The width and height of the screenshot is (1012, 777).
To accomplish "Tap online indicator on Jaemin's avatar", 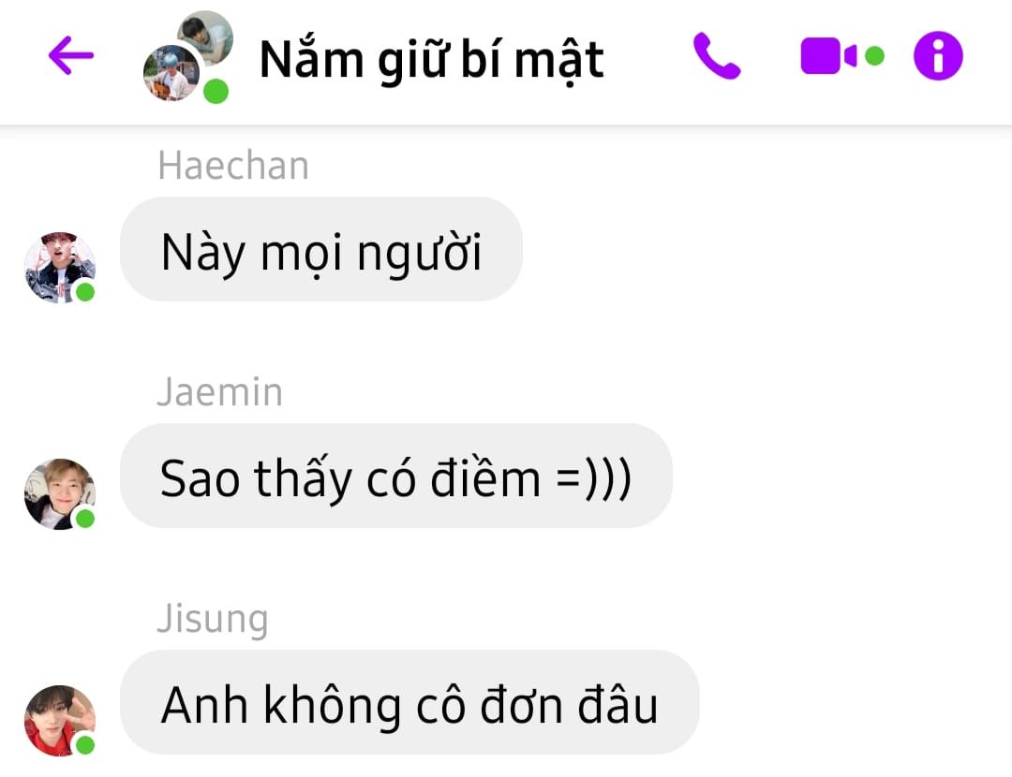I will click(85, 519).
